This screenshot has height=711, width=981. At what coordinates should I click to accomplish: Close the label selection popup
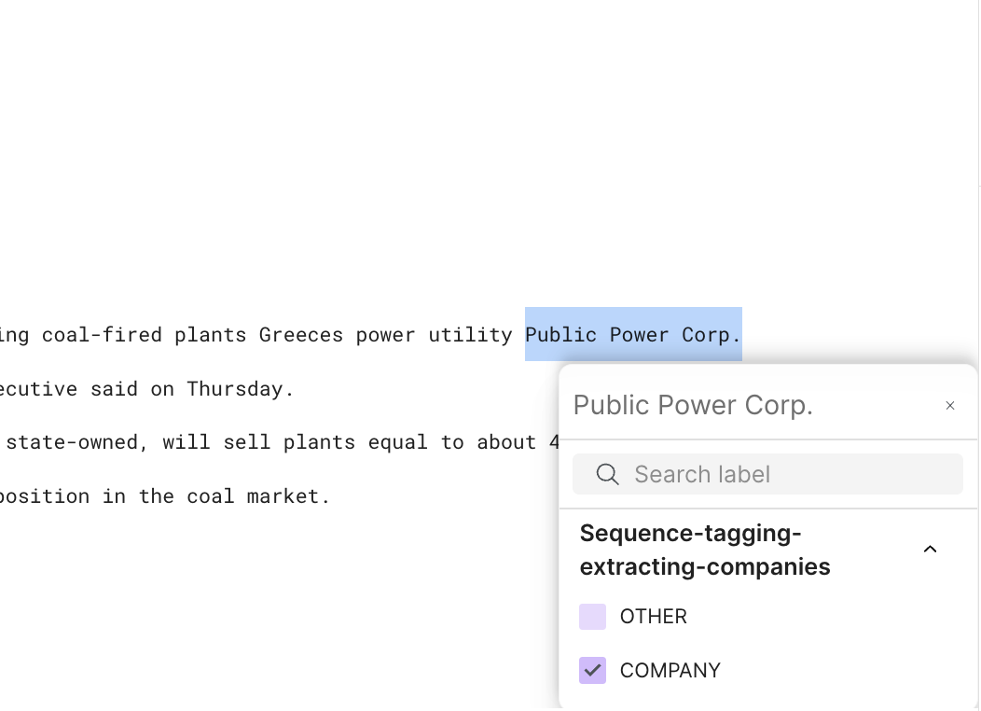pyautogui.click(x=950, y=406)
